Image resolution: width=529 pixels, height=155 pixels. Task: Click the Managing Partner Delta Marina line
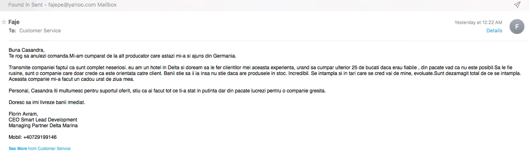(43, 126)
